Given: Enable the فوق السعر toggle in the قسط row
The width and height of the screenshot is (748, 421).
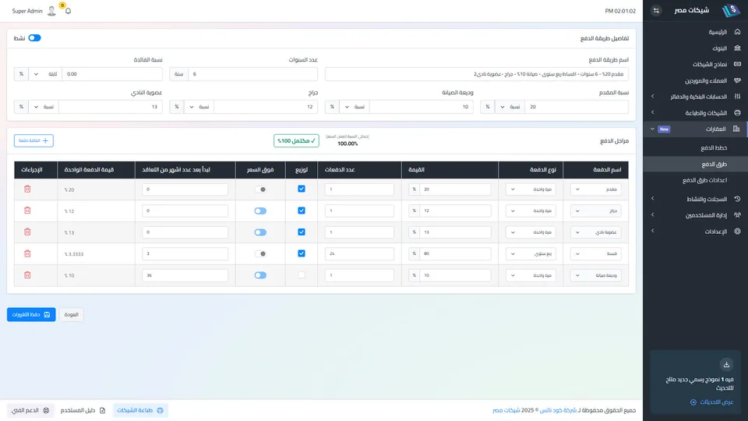Looking at the screenshot, I should click(260, 254).
